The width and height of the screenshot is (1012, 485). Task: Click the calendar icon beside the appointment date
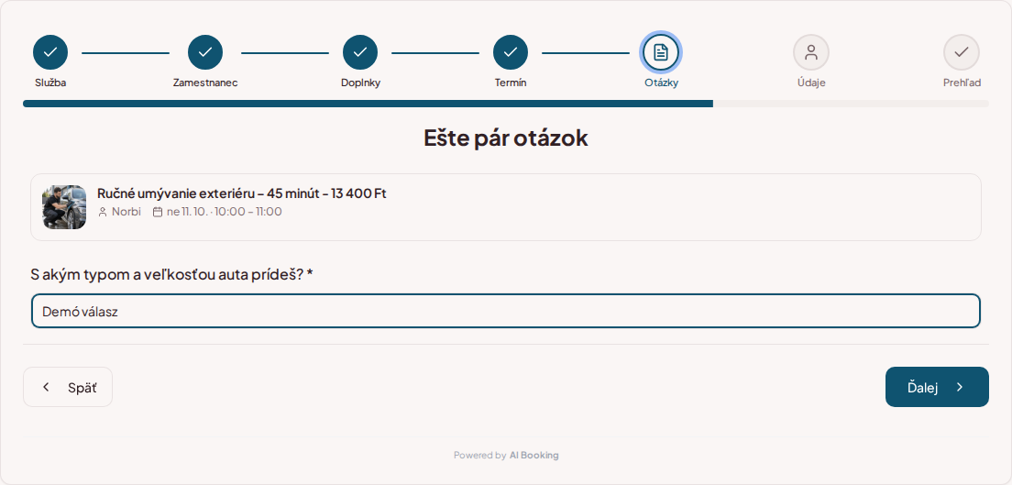pos(158,212)
